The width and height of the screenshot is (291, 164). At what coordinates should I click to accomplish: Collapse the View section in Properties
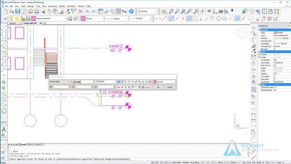click(260, 51)
